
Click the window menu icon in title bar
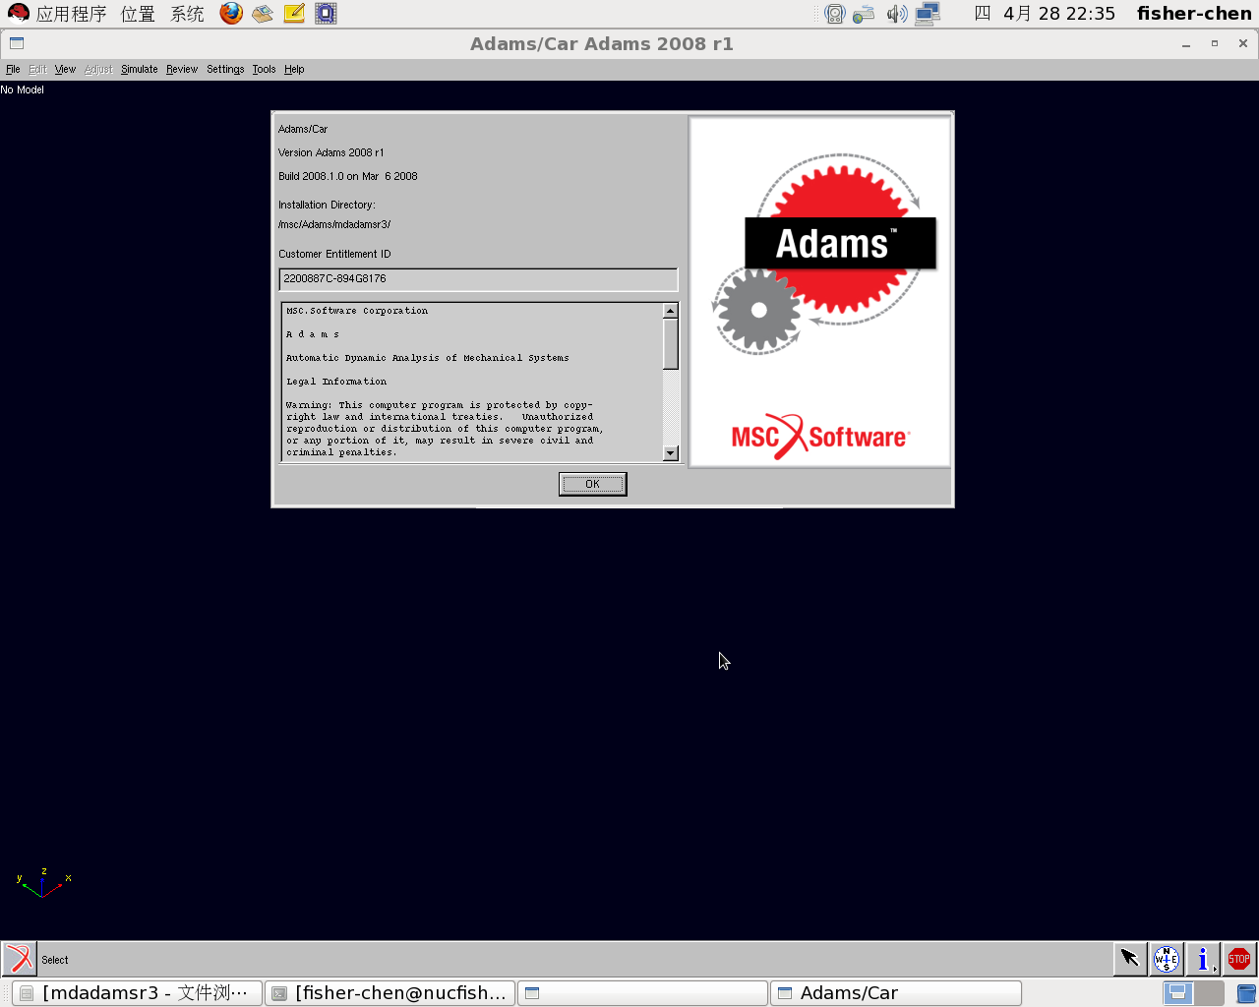click(17, 43)
